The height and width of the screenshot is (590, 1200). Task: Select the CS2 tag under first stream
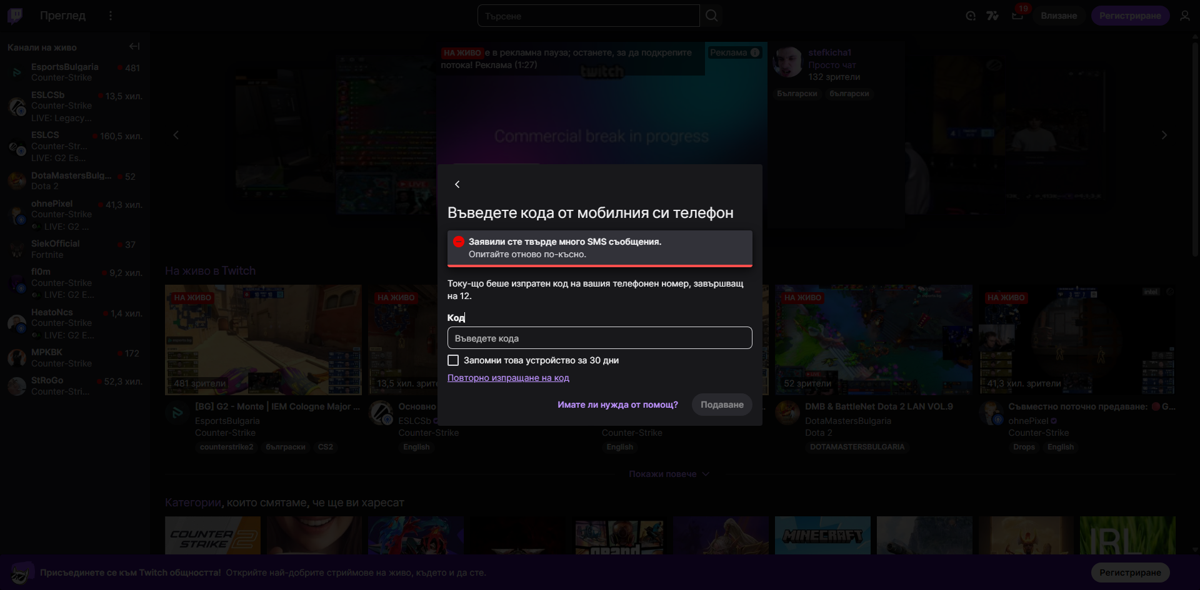coord(326,447)
